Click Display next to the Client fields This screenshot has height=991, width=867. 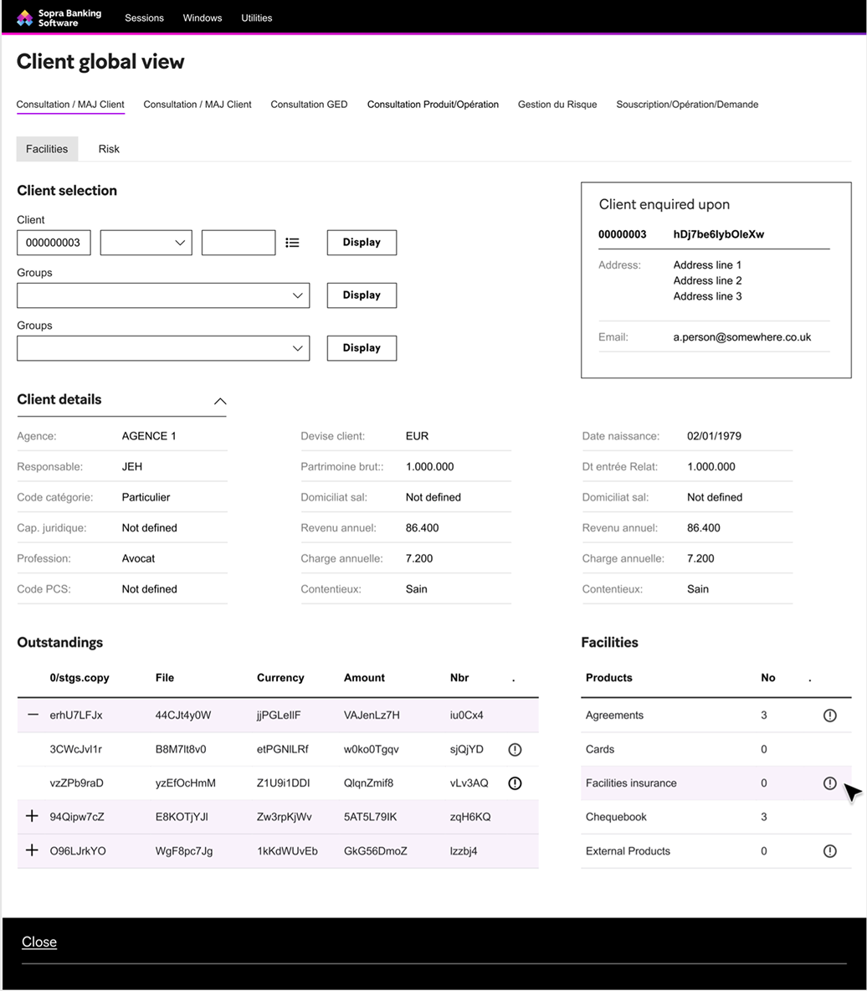(x=362, y=243)
